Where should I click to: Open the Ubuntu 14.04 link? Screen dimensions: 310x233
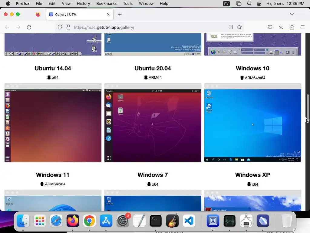[x=53, y=68]
